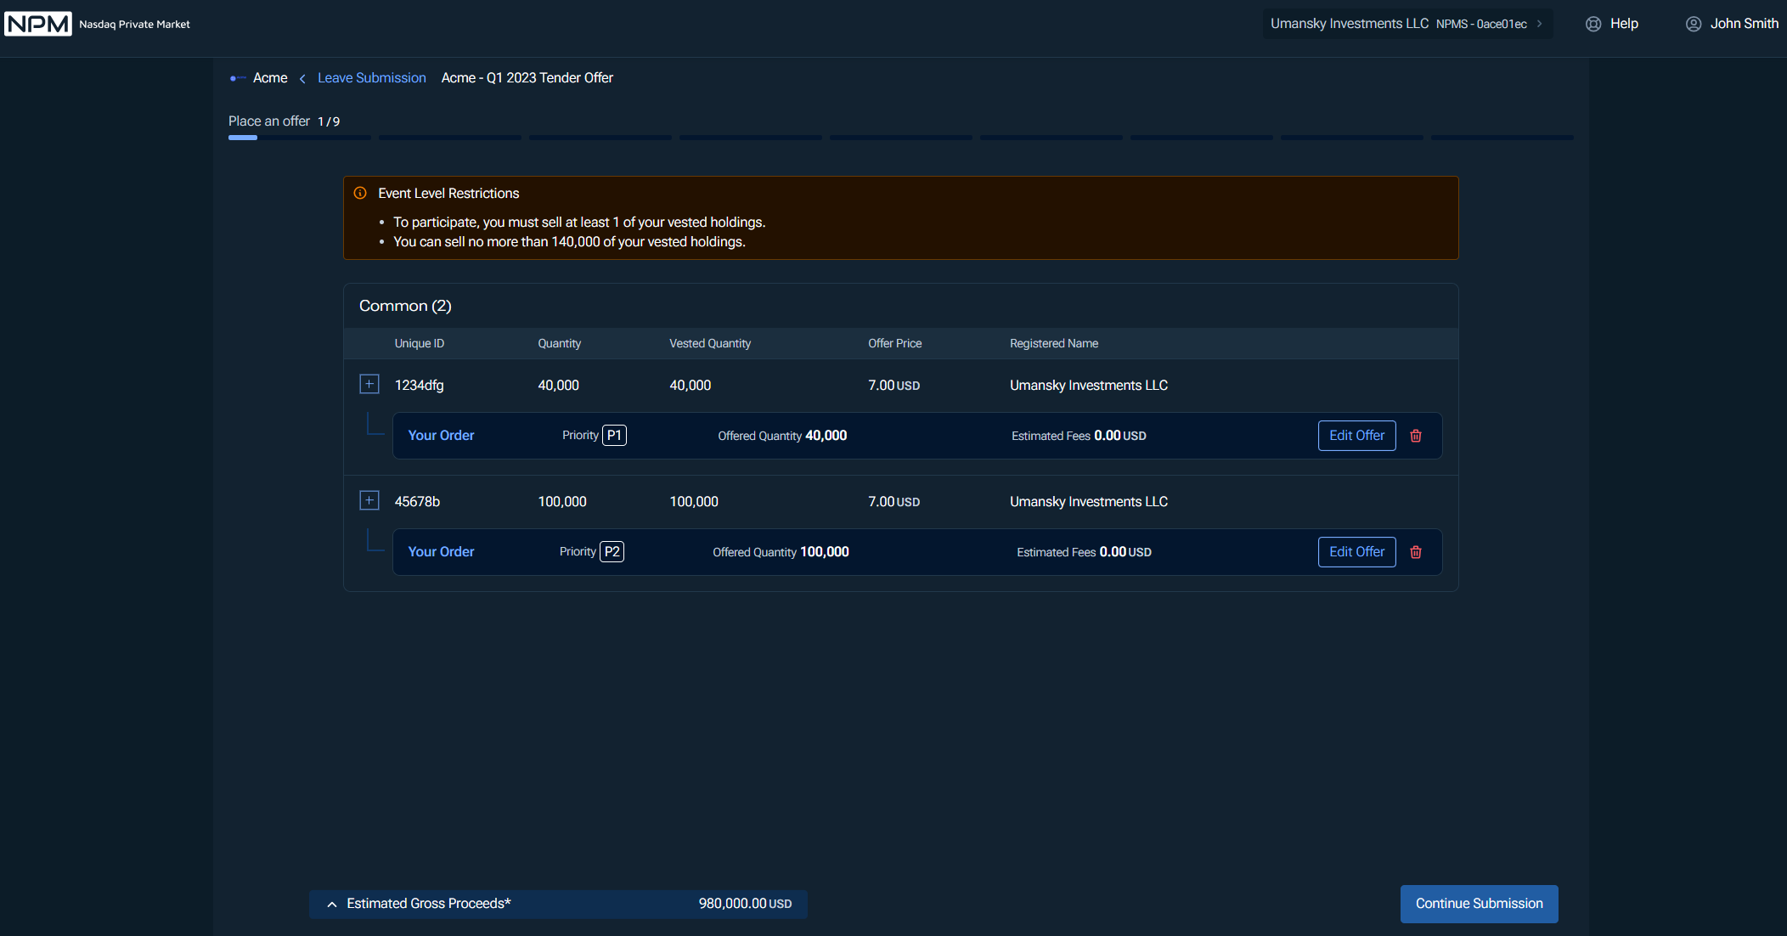Click the Common (2) section heading
The height and width of the screenshot is (936, 1787).
click(405, 306)
